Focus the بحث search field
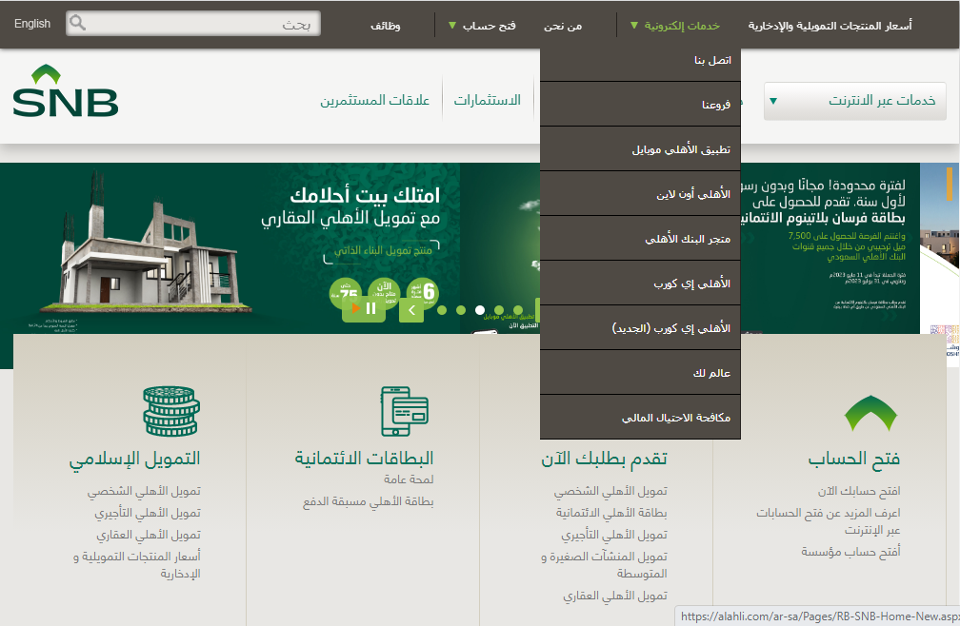The image size is (960, 626). (x=193, y=23)
